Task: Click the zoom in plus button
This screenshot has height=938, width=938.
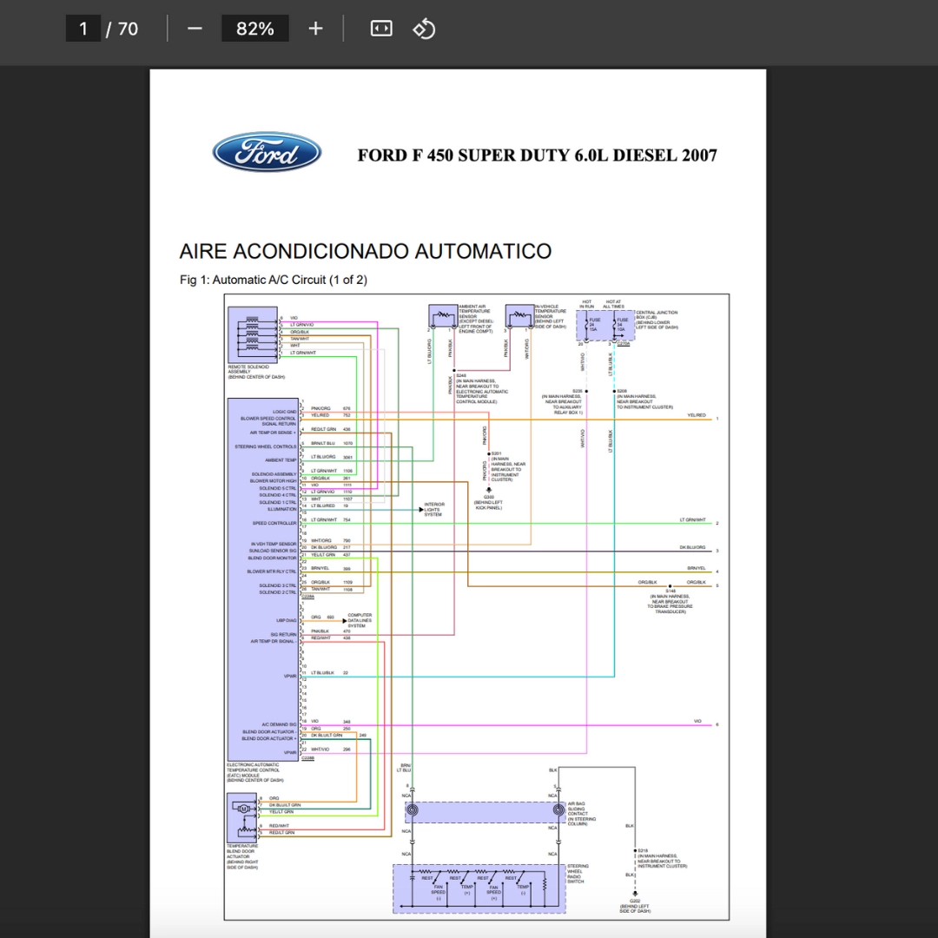Action: [315, 29]
